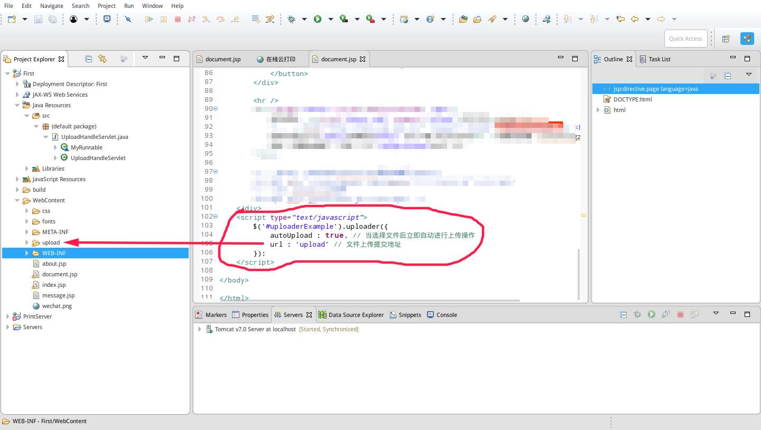Expand the upload folder arrow
The image size is (761, 430).
[27, 242]
